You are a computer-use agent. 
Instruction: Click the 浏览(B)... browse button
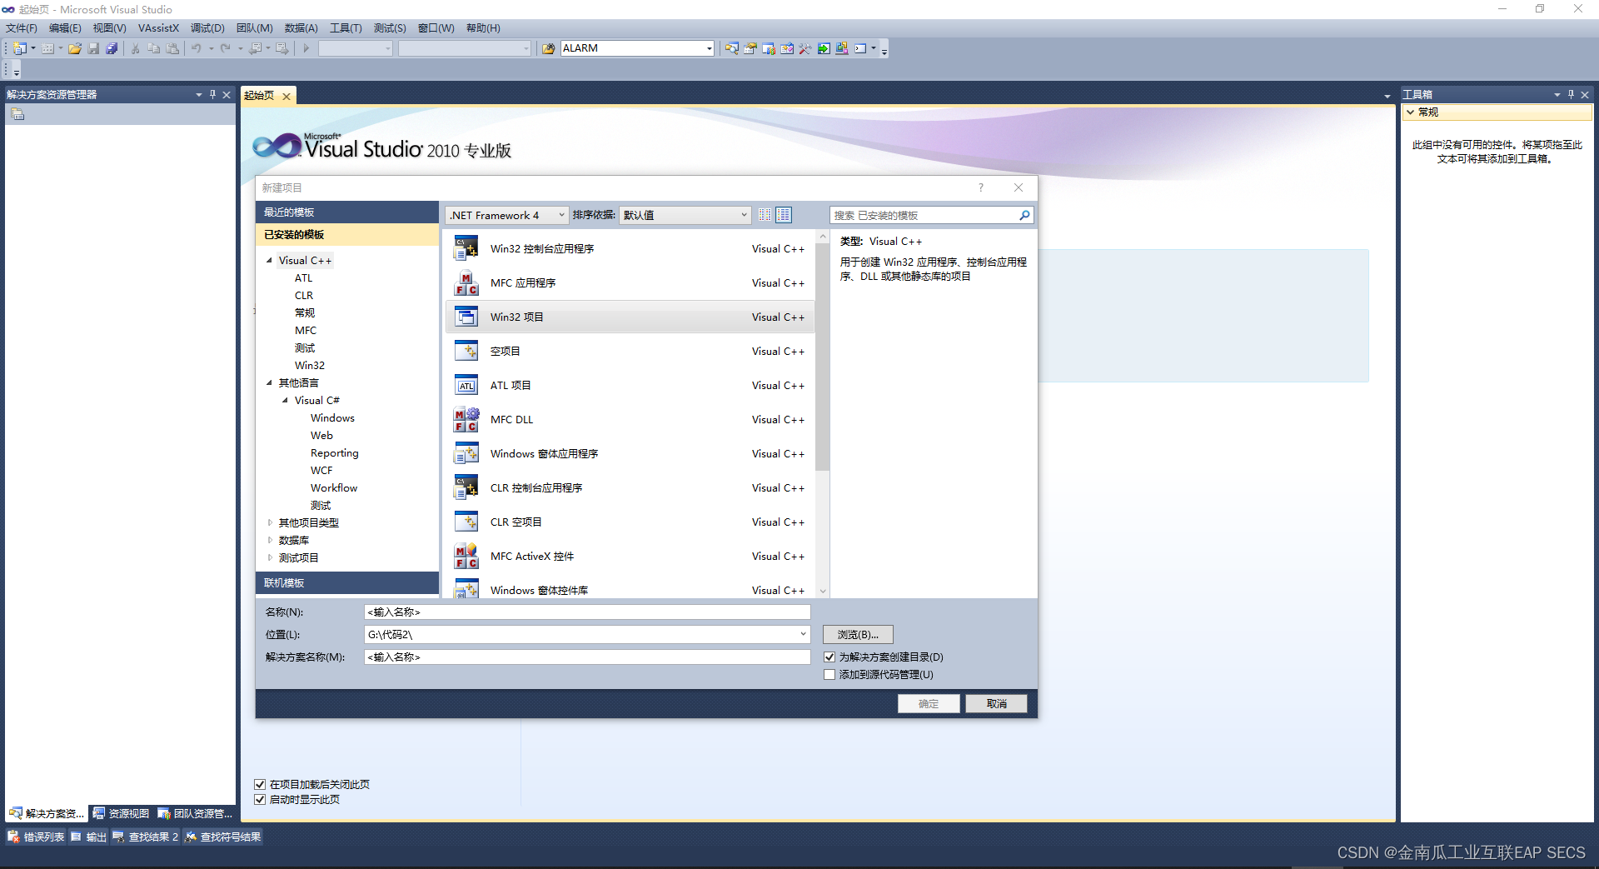pyautogui.click(x=858, y=634)
